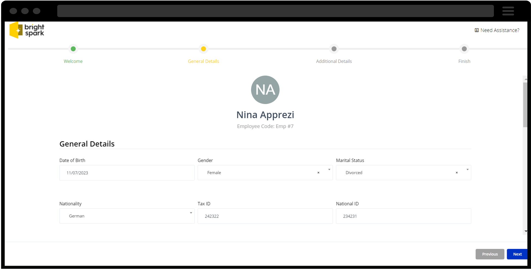
Task: Click the form scrollbar down arrow
Action: 526,231
